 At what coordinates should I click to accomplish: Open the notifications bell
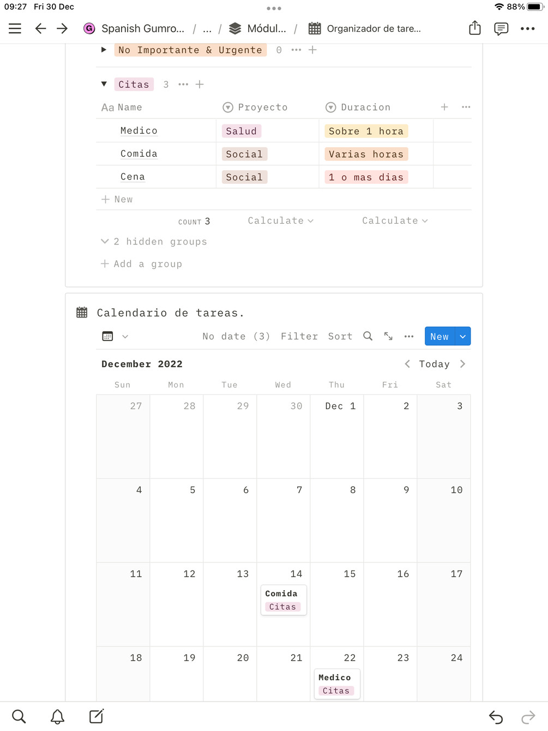pyautogui.click(x=57, y=716)
